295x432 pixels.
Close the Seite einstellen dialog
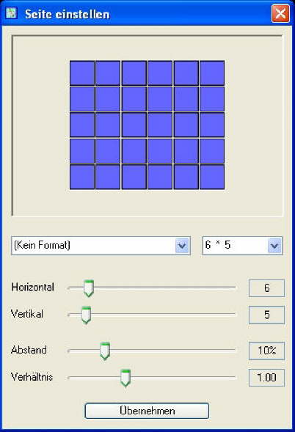(280, 13)
